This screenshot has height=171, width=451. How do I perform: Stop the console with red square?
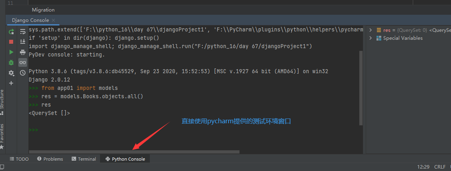(11, 42)
